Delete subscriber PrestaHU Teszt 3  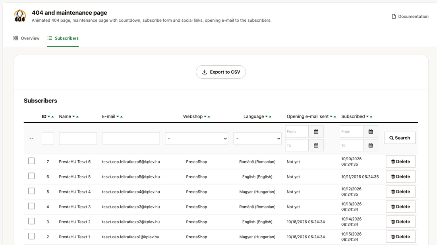tap(400, 207)
